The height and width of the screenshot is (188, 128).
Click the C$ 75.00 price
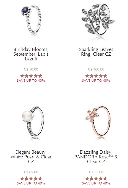(96, 172)
